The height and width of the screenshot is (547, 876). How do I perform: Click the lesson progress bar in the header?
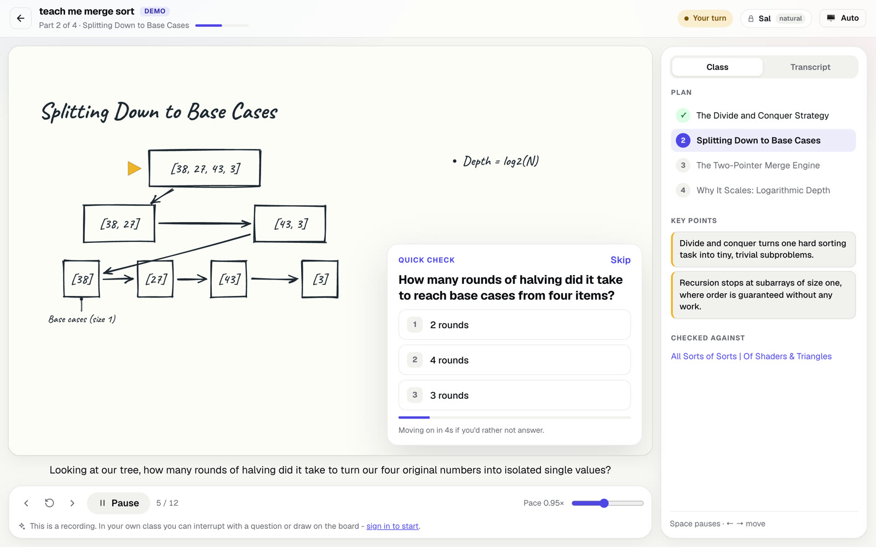[222, 26]
